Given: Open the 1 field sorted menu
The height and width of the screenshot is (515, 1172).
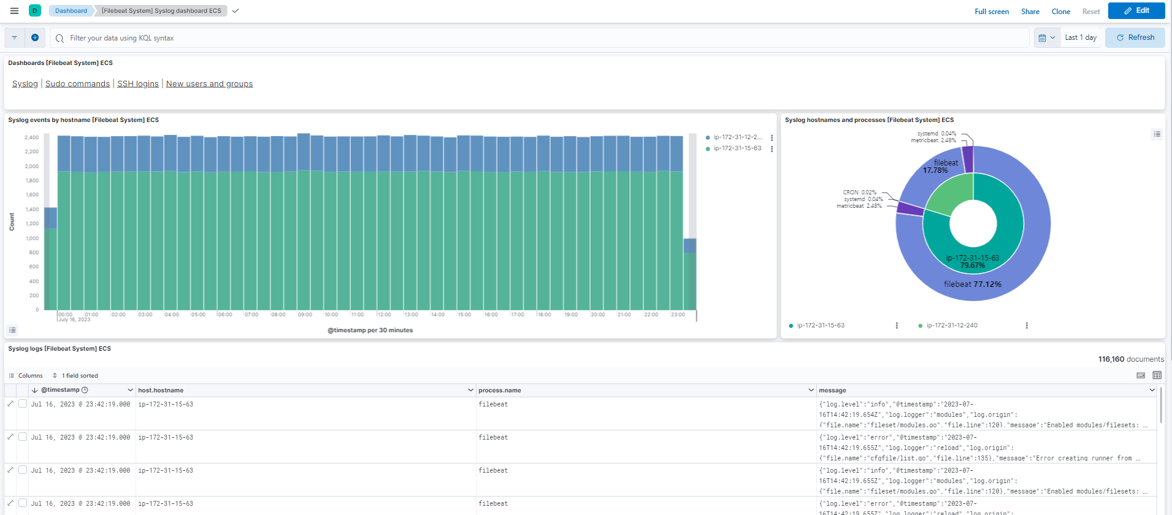Looking at the screenshot, I should (x=75, y=375).
